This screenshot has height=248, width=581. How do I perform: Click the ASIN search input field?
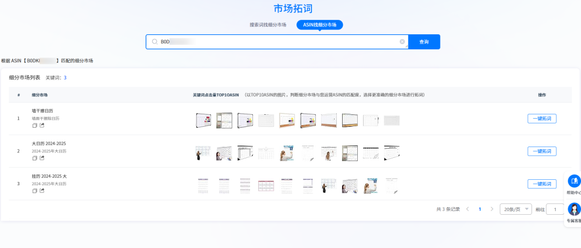277,42
